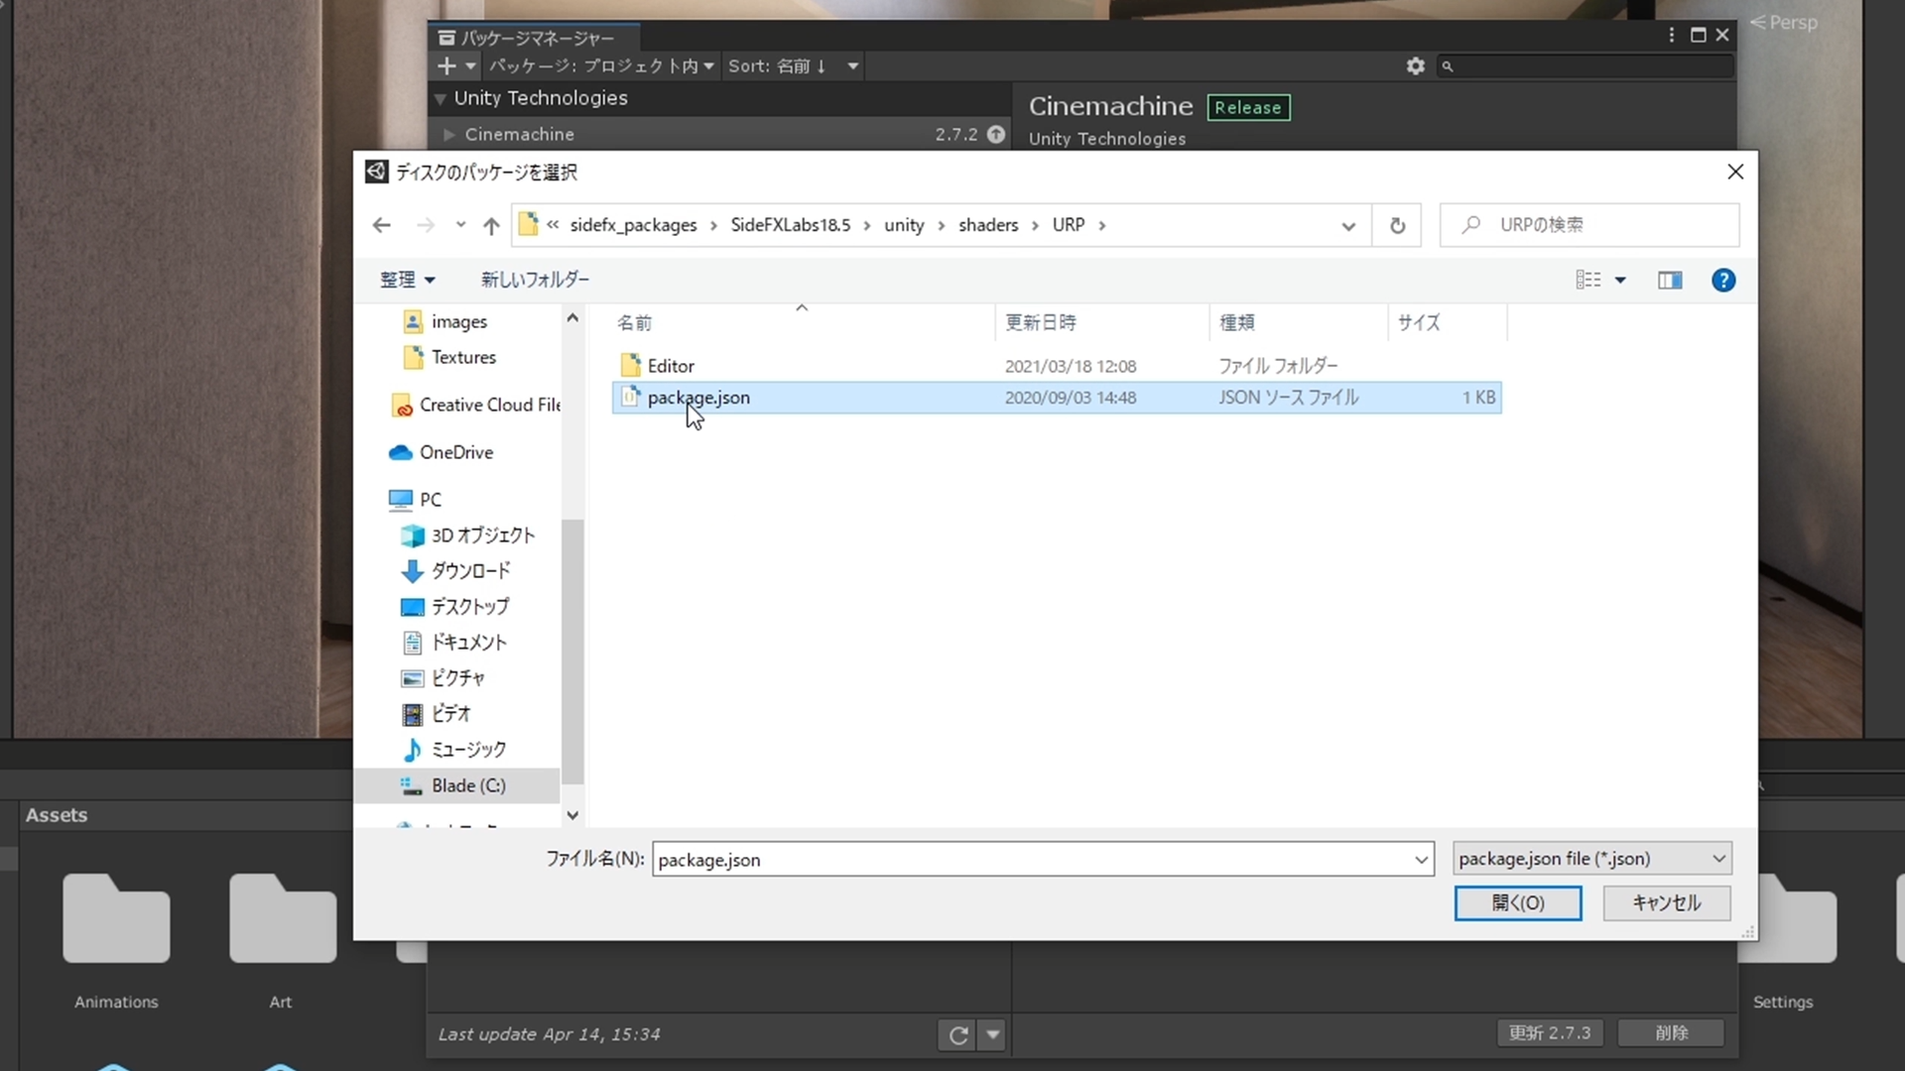Collapse the Unity Technologies package group
The image size is (1905, 1071).
[x=441, y=99]
